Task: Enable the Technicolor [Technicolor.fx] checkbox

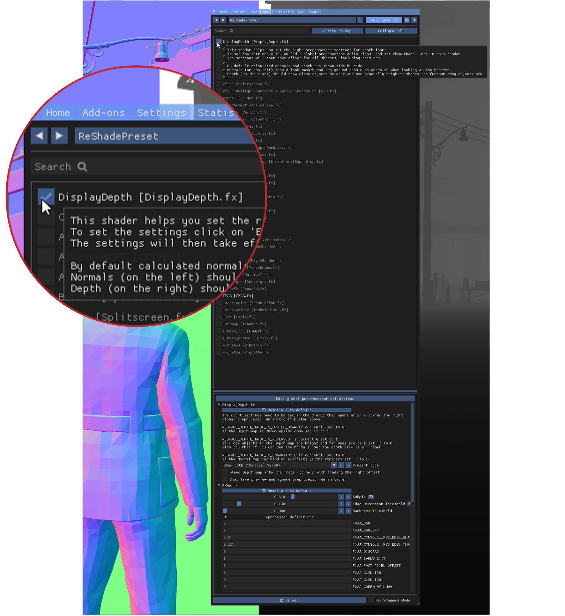Action: pyautogui.click(x=219, y=303)
